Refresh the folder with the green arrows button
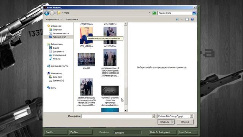Screen dimensions: 243x137 (x=154, y=13)
